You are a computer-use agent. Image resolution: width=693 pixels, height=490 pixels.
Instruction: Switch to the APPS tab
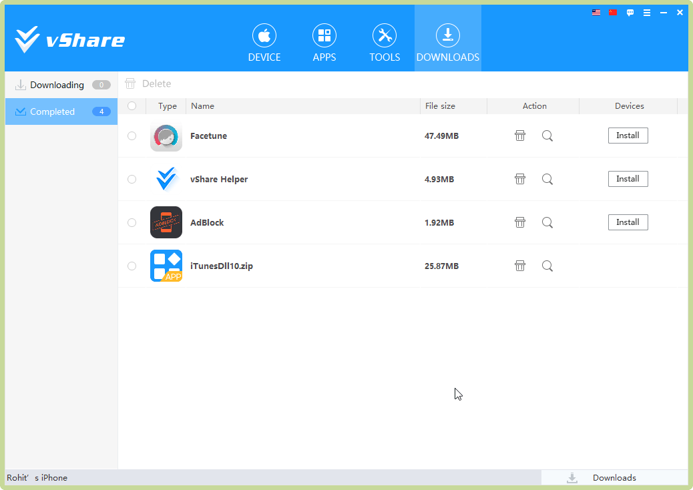click(324, 43)
